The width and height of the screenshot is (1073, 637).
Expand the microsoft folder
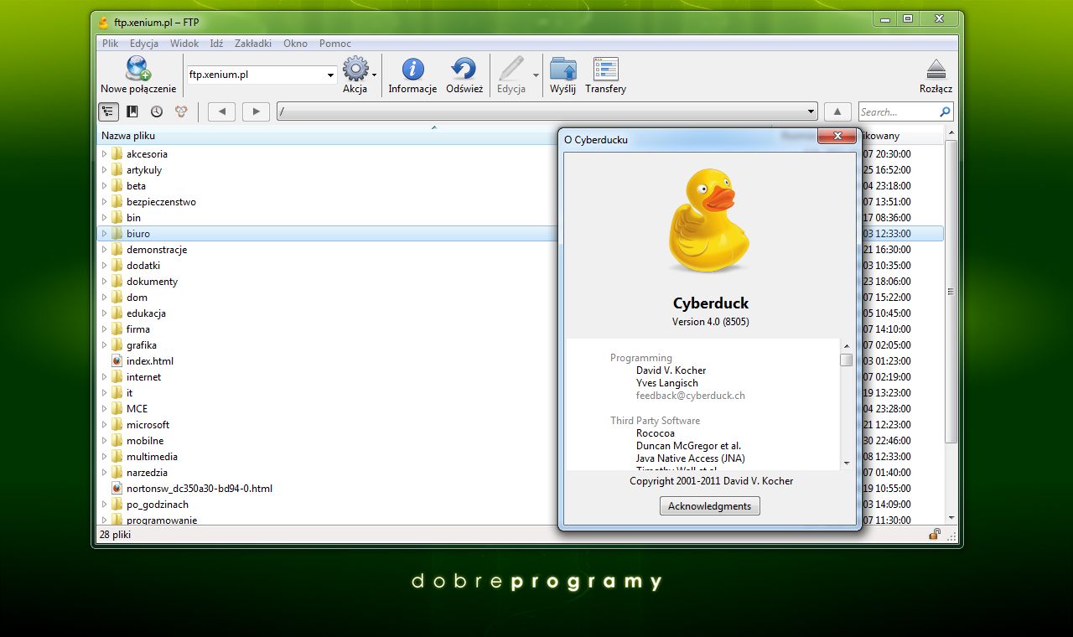click(x=105, y=425)
